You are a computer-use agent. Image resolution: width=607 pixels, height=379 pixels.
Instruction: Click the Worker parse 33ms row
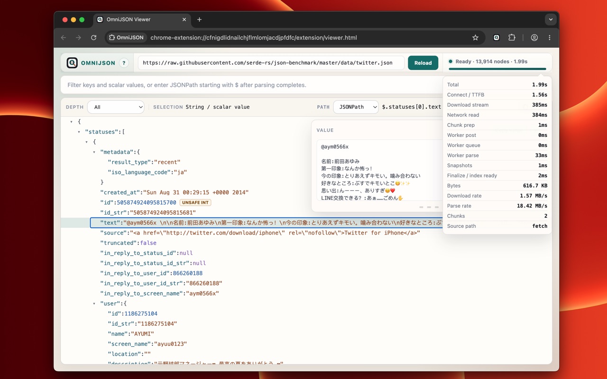[x=497, y=155]
